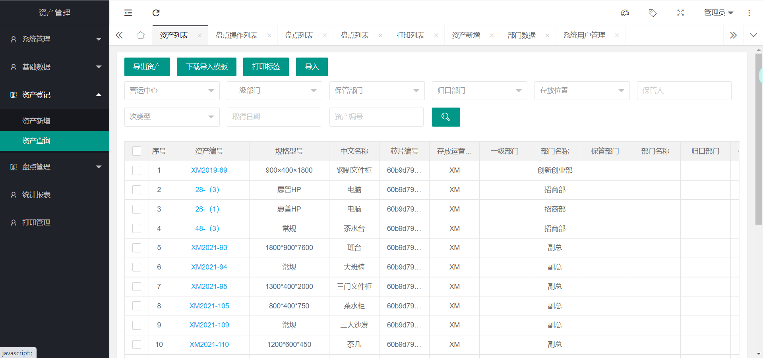Image resolution: width=763 pixels, height=358 pixels.
Task: Click the 下载导入模板 button
Action: (x=207, y=67)
